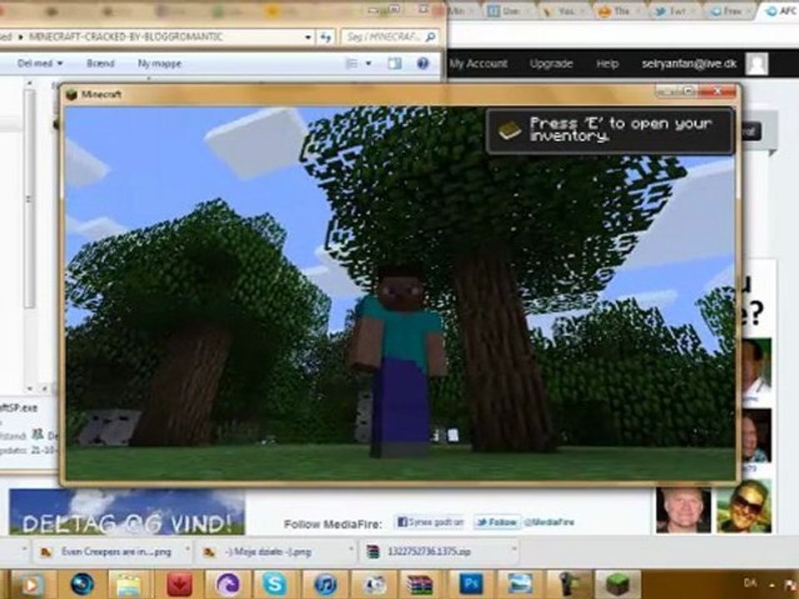Open dropdown arrow for the zip download

pos(514,550)
